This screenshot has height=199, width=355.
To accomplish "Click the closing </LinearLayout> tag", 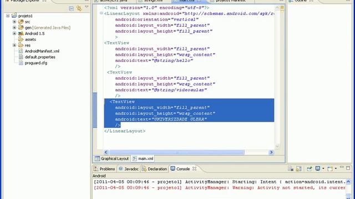I will click(125, 131).
